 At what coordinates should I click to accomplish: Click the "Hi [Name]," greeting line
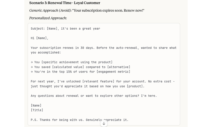pyautogui.click(x=40, y=38)
